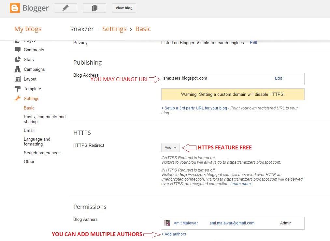Click the Campaigns icon
Viewport: 330px width, 241px height.
tap(18, 69)
